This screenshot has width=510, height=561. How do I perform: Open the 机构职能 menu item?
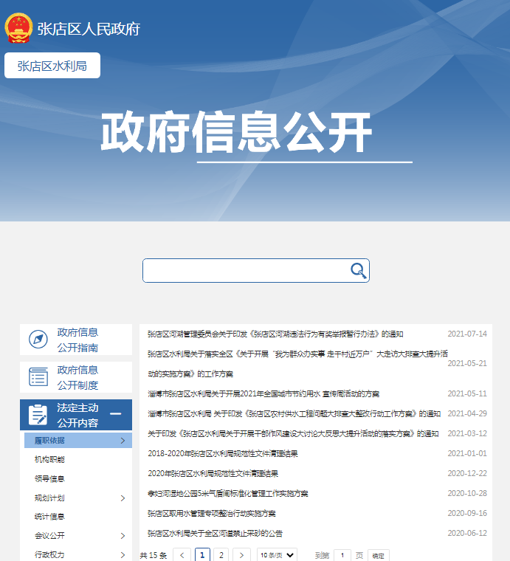(x=50, y=460)
